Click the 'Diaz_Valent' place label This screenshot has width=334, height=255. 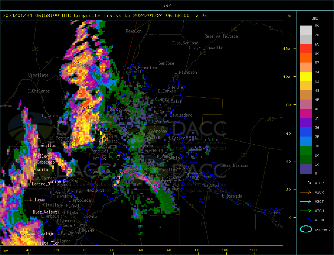pyautogui.click(x=45, y=212)
